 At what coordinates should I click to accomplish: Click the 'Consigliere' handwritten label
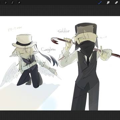coord(48,49)
